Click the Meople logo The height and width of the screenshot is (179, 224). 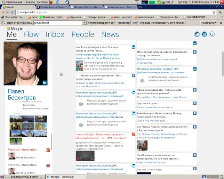click(x=15, y=29)
